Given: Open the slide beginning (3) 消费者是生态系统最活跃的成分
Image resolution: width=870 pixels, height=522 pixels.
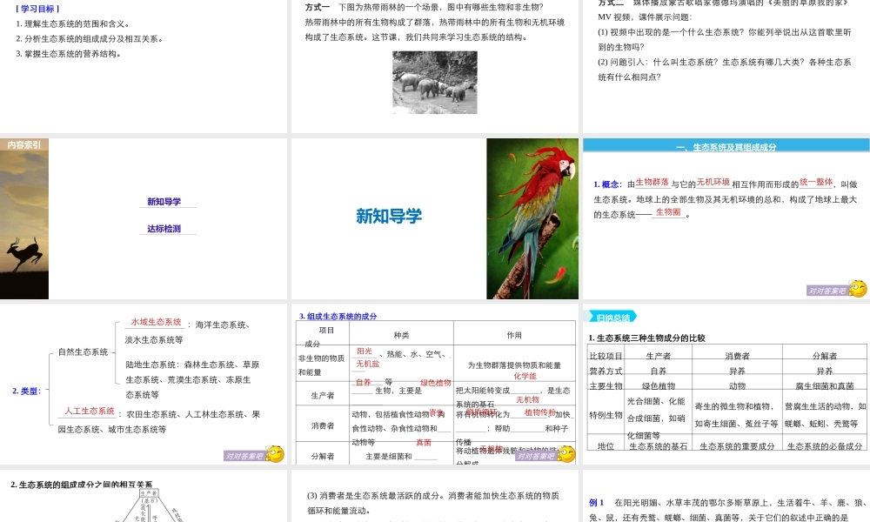Looking at the screenshot, I should (x=434, y=495).
